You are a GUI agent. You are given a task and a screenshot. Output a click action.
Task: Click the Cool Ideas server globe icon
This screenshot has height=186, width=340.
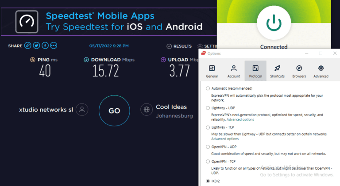point(147,110)
